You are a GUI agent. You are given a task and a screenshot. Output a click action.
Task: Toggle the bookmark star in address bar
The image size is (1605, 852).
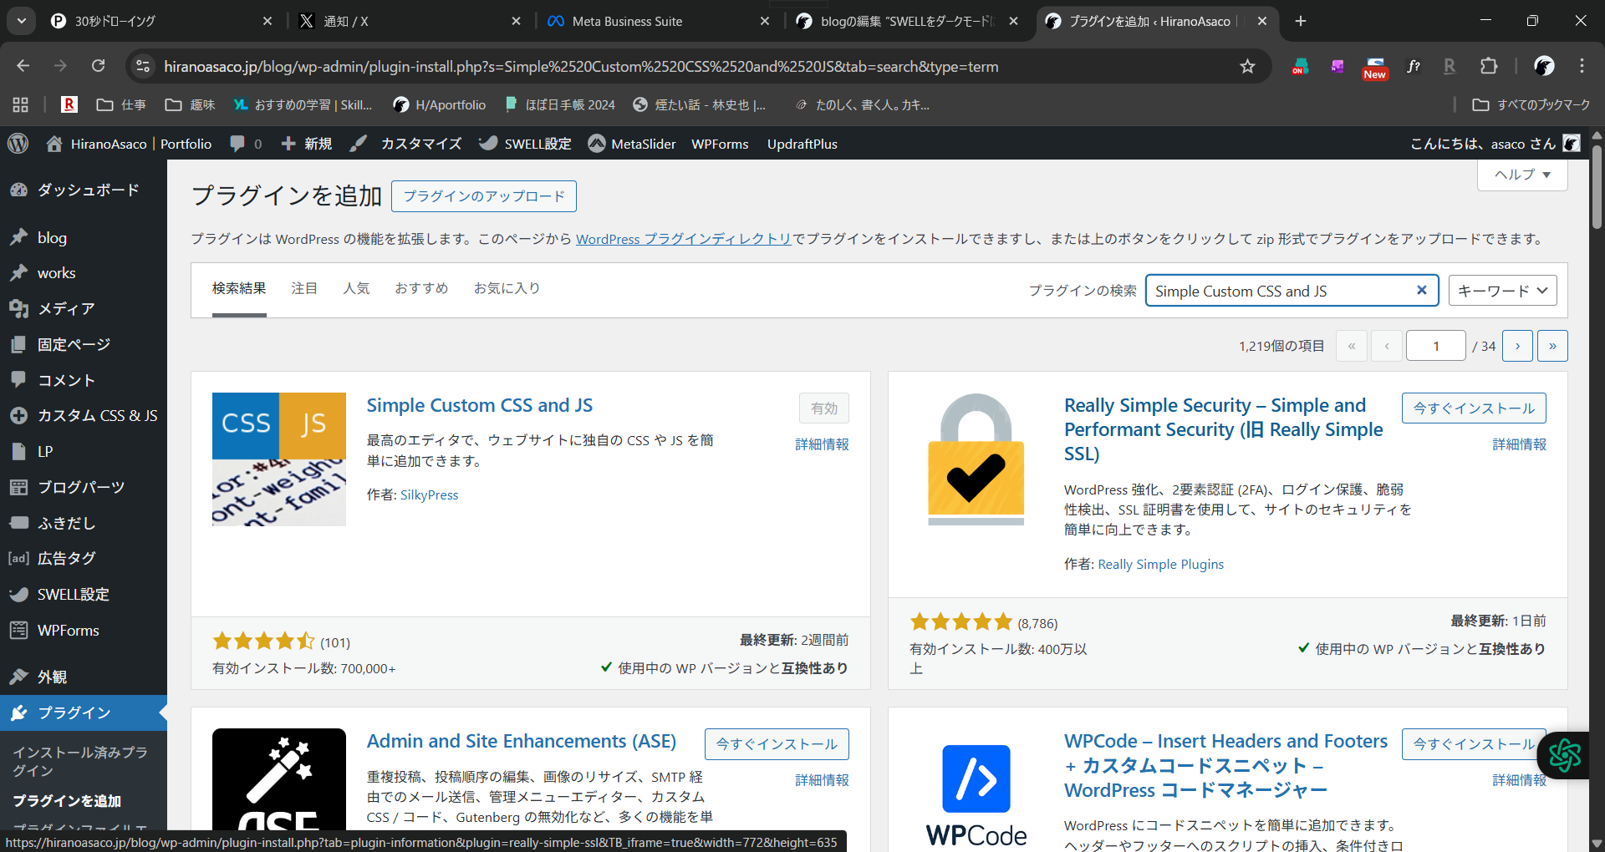(x=1248, y=66)
